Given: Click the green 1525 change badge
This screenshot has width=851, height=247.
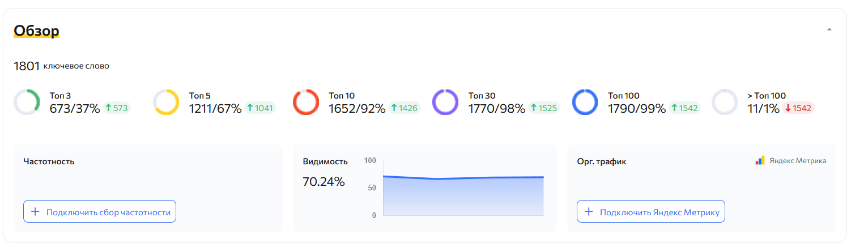Looking at the screenshot, I should pos(545,108).
